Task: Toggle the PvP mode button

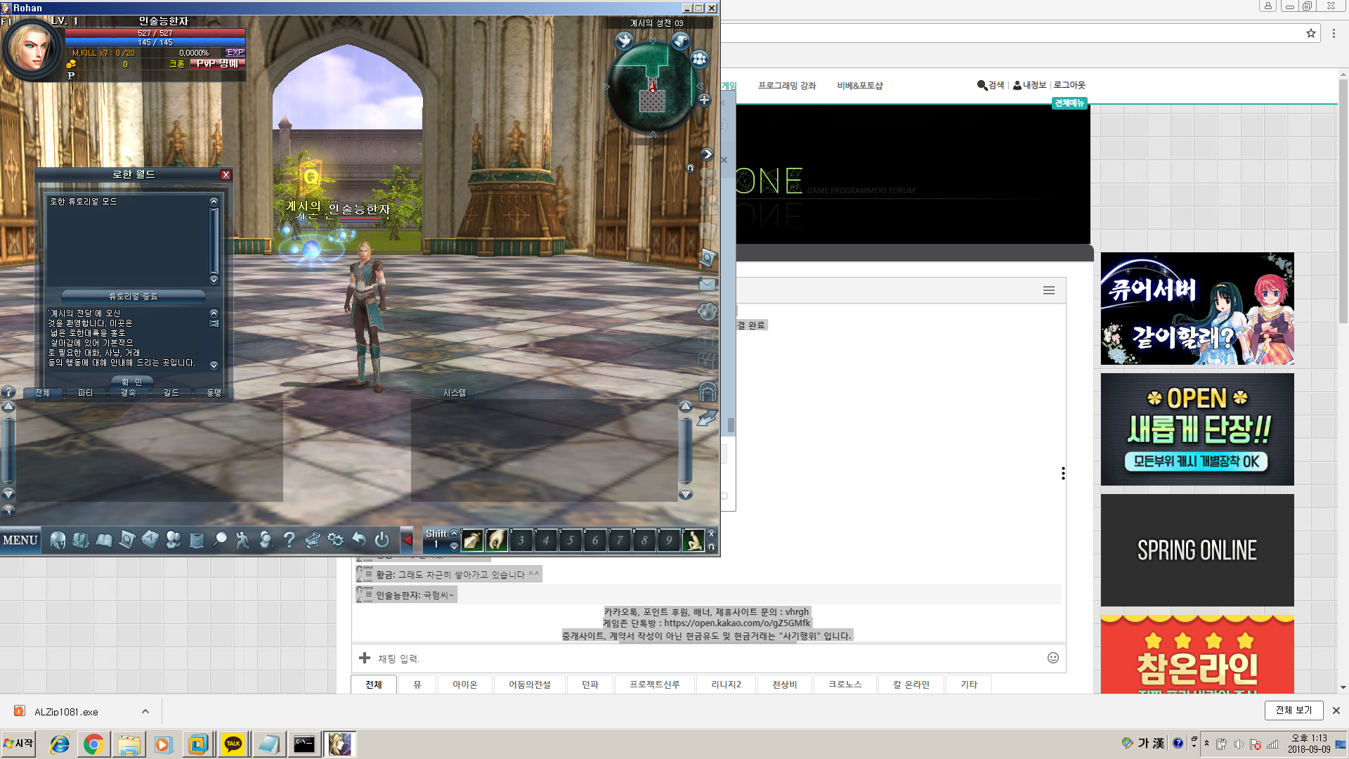Action: click(x=217, y=63)
